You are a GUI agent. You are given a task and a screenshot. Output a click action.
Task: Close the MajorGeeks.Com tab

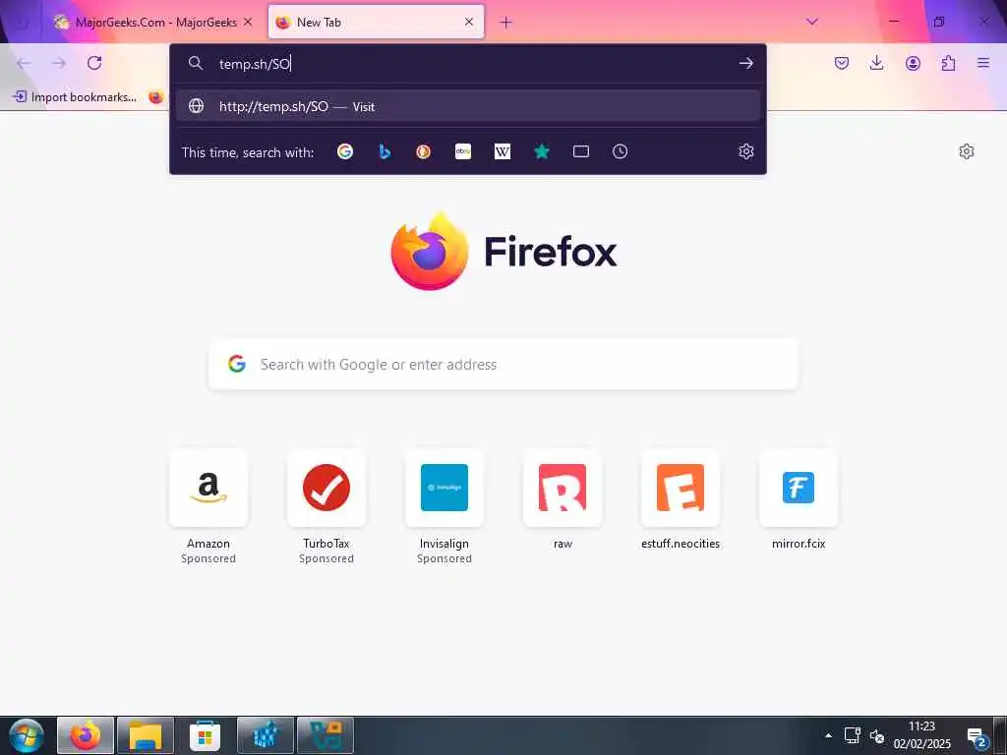pos(248,22)
